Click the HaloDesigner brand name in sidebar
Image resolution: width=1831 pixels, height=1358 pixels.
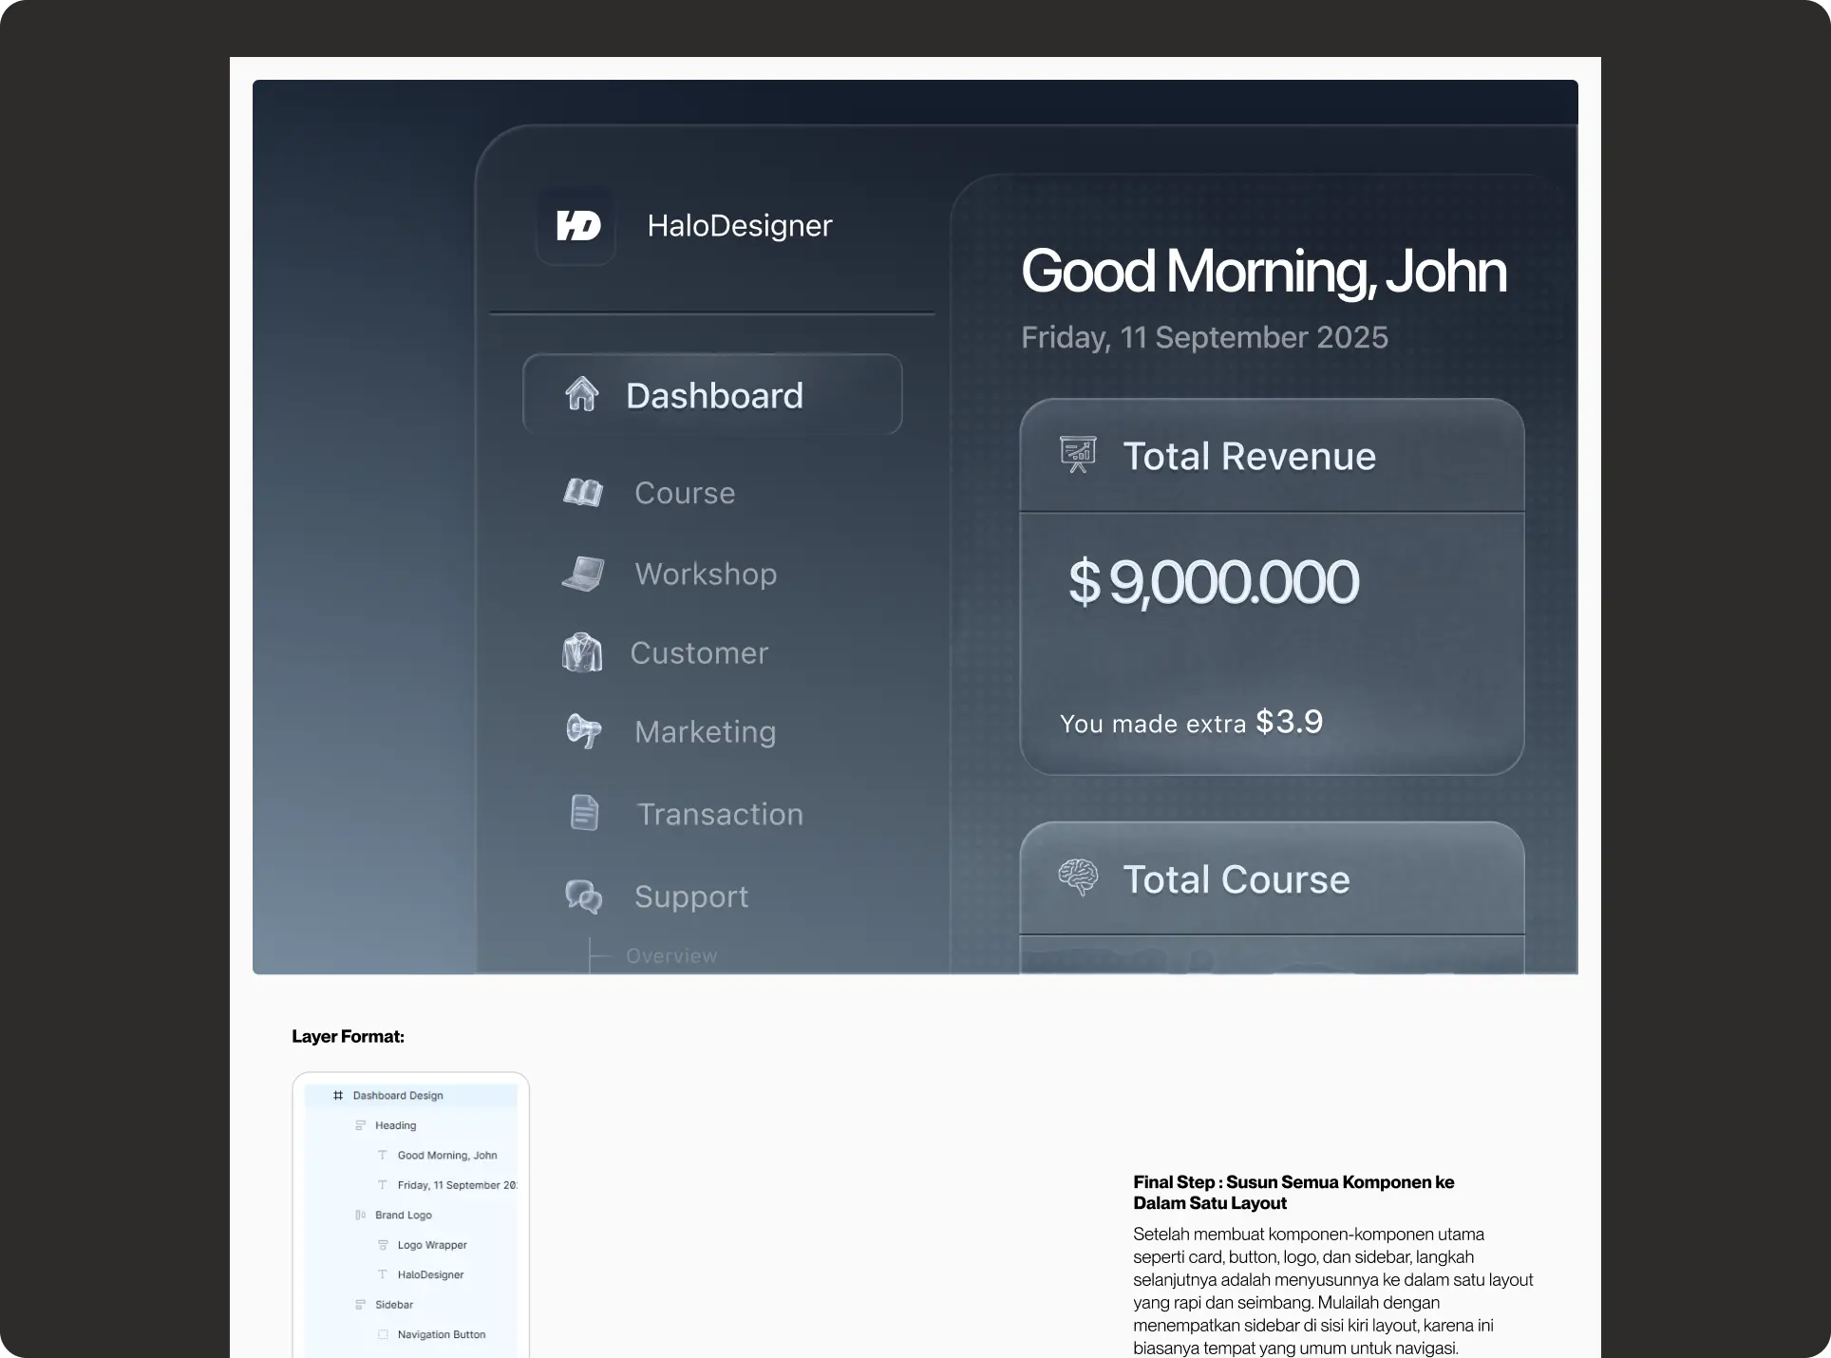pos(740,226)
